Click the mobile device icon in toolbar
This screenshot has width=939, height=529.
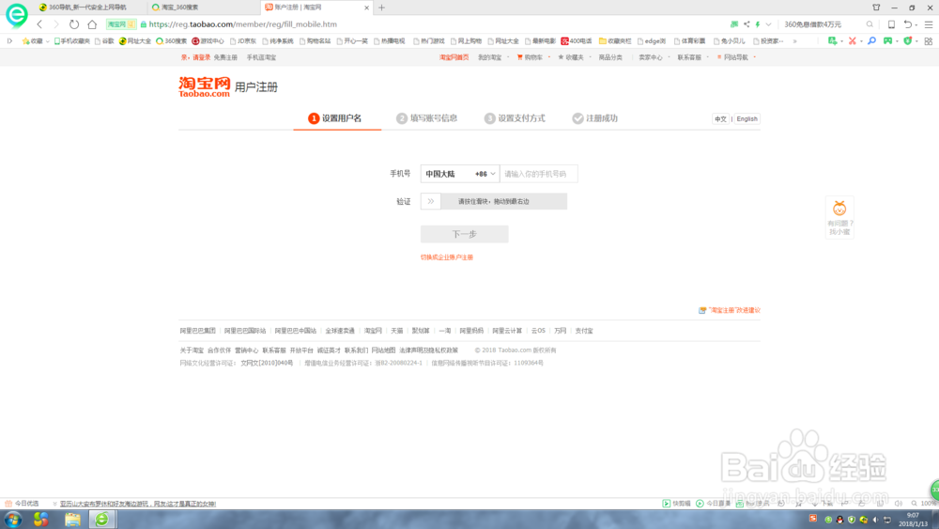[x=891, y=24]
